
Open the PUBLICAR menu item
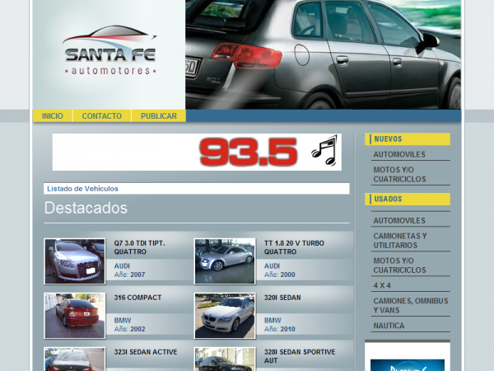click(x=159, y=116)
